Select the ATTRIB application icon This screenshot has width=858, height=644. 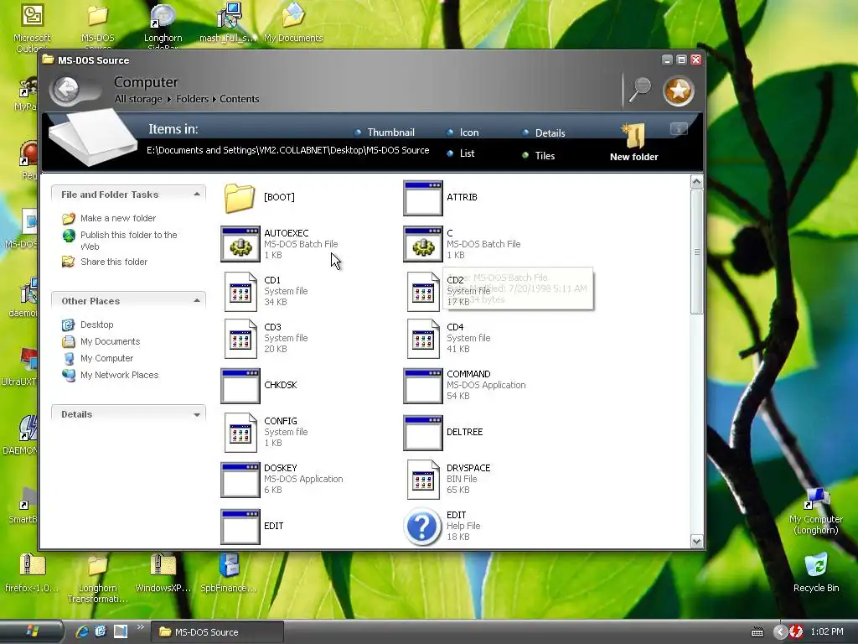[422, 198]
